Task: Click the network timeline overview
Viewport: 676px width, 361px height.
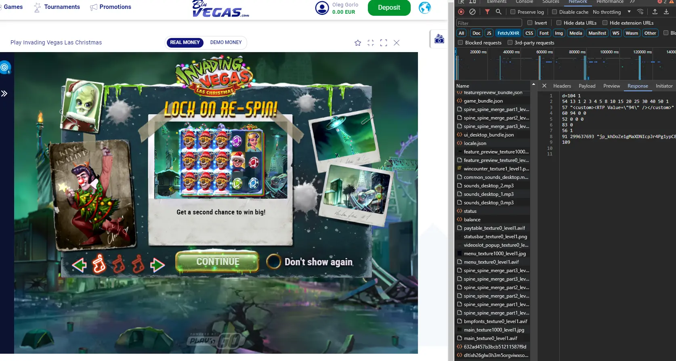Action: [565, 64]
